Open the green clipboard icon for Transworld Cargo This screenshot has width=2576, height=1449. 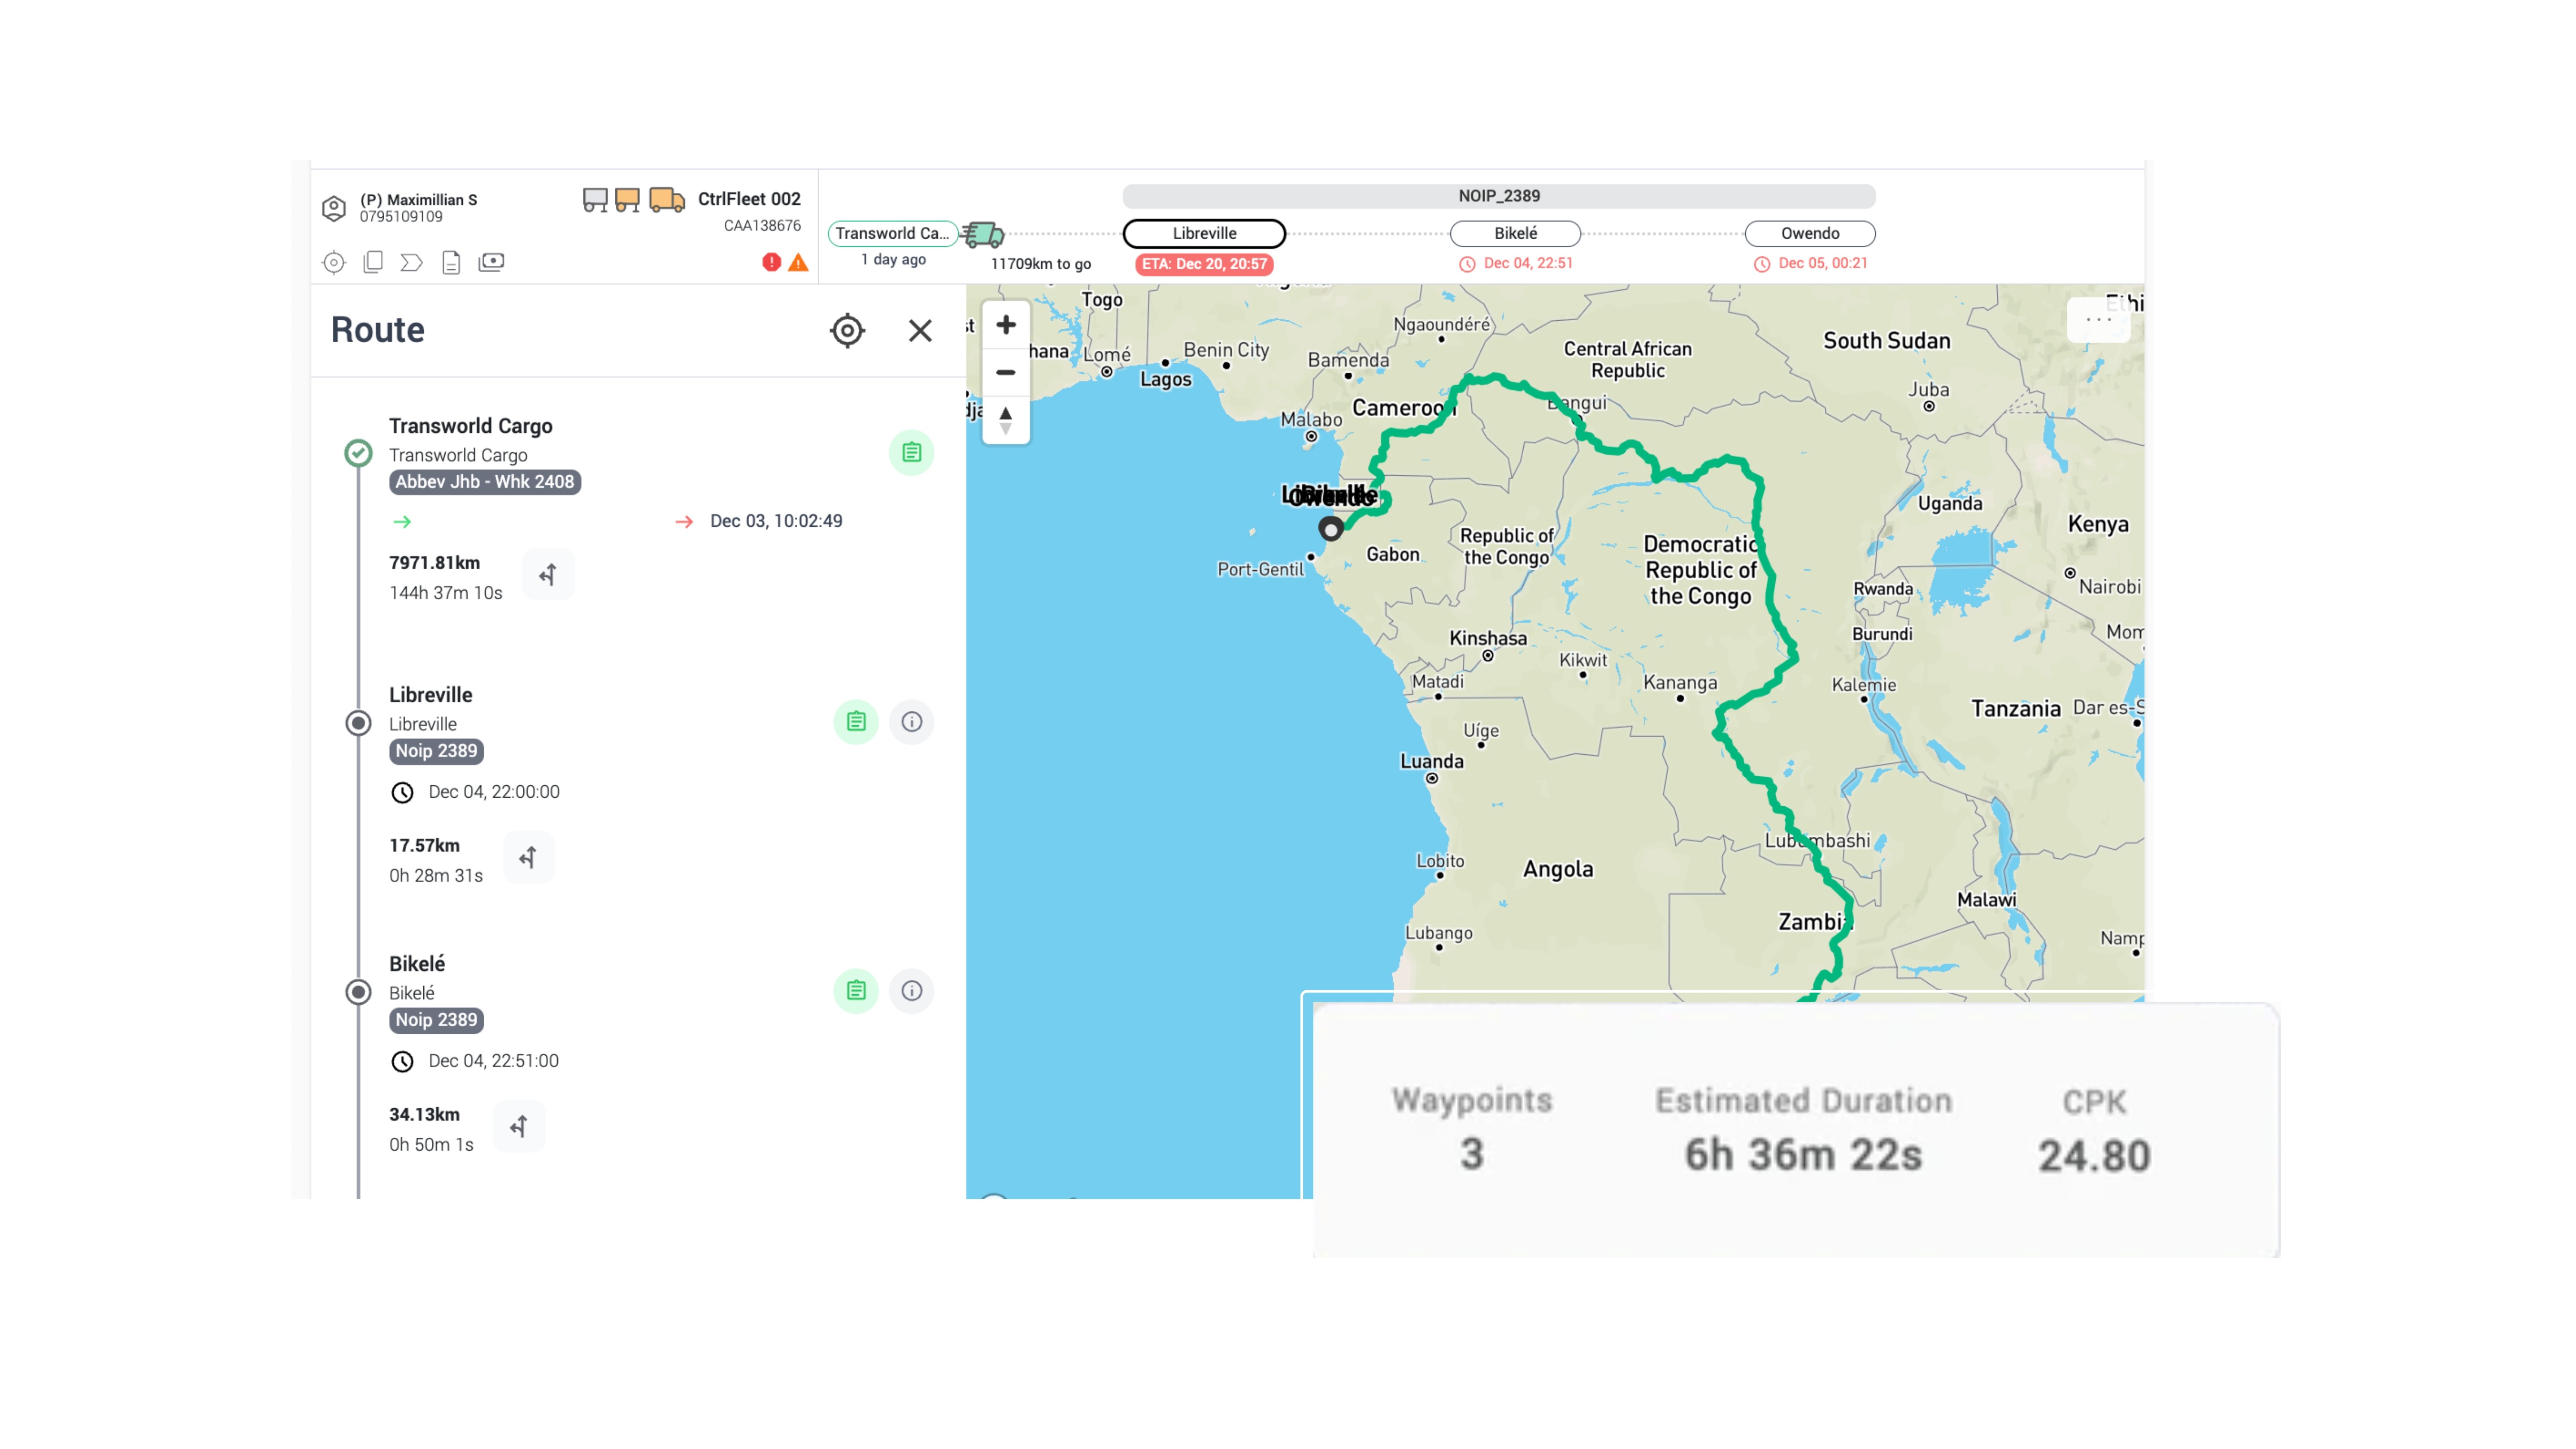(x=911, y=453)
